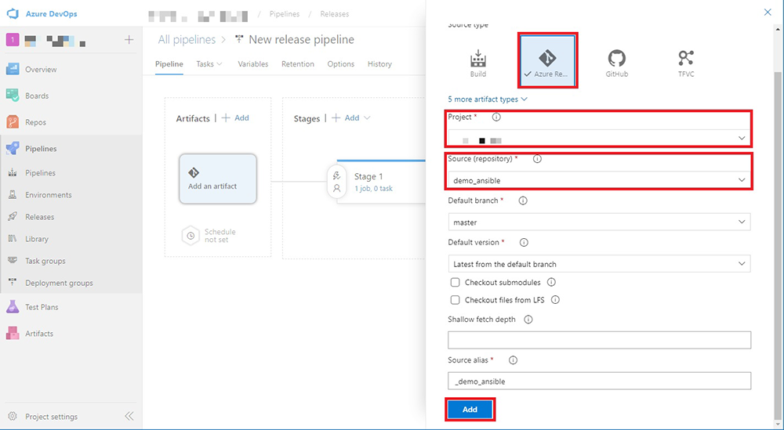Open the Stages Add dropdown
Viewport: 784px width, 430px height.
coord(351,117)
